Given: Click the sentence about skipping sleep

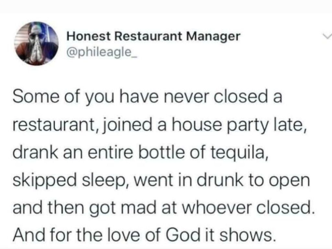Looking at the screenshot, I should (162, 179).
